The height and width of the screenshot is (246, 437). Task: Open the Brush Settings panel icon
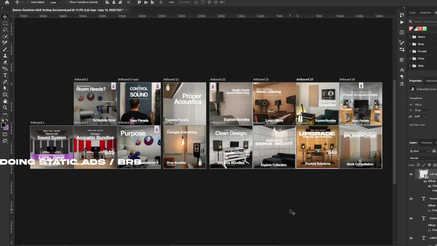click(402, 42)
